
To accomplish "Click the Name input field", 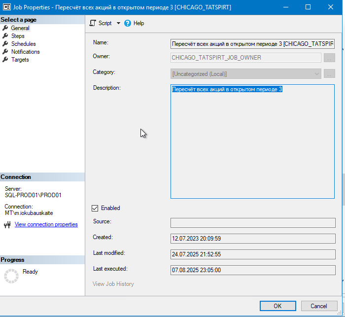I will tap(252, 44).
